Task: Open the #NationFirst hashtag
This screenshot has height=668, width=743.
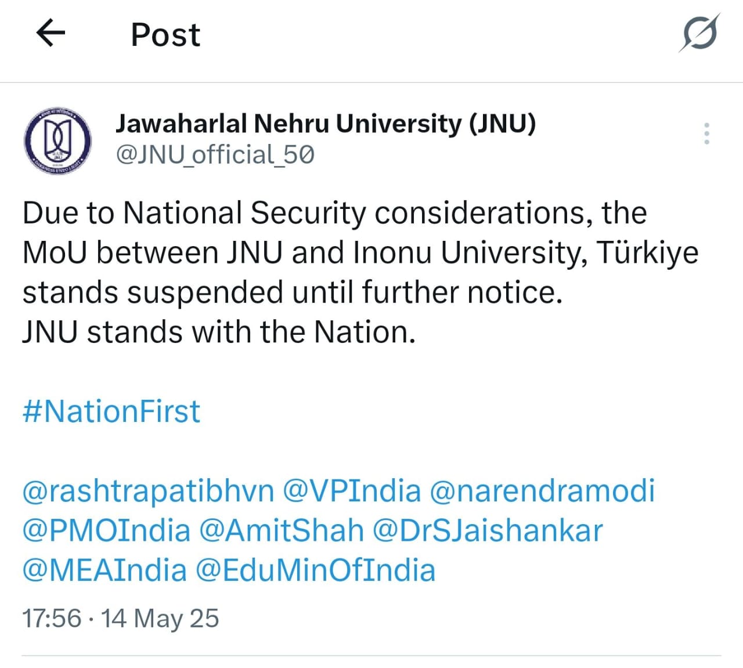Action: tap(110, 410)
